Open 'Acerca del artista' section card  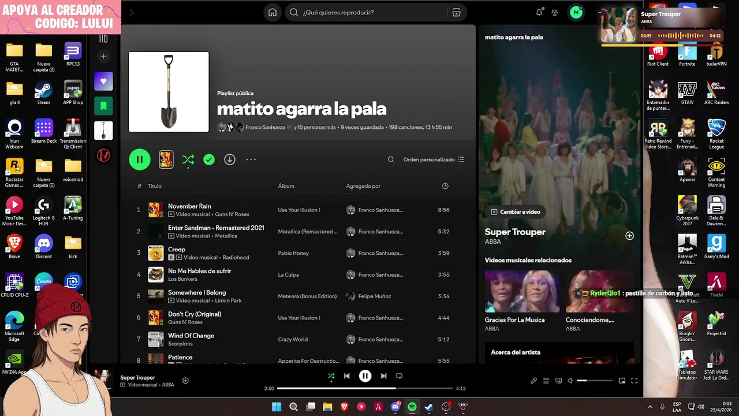click(559, 352)
